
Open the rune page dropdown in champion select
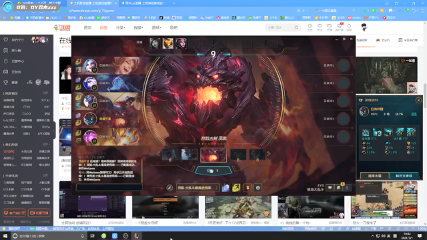[x=197, y=188]
